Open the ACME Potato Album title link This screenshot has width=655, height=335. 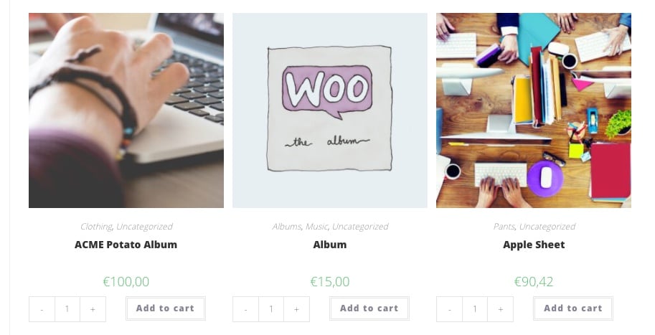pos(126,245)
